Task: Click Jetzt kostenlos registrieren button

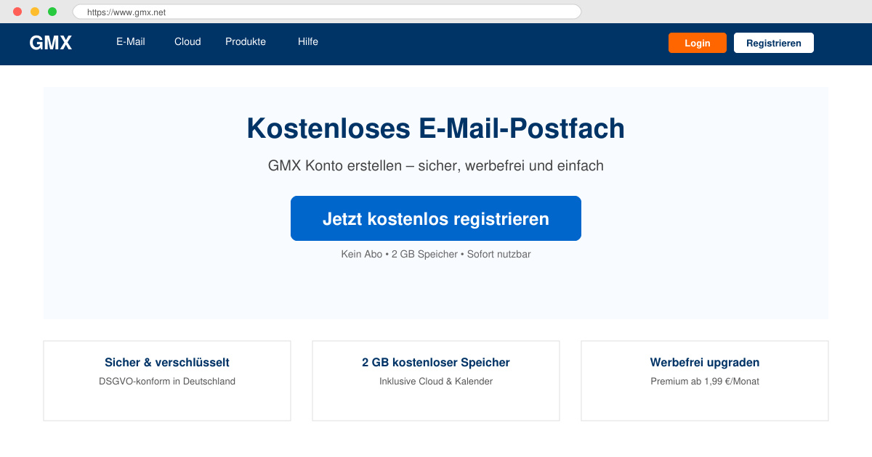Action: click(x=436, y=218)
